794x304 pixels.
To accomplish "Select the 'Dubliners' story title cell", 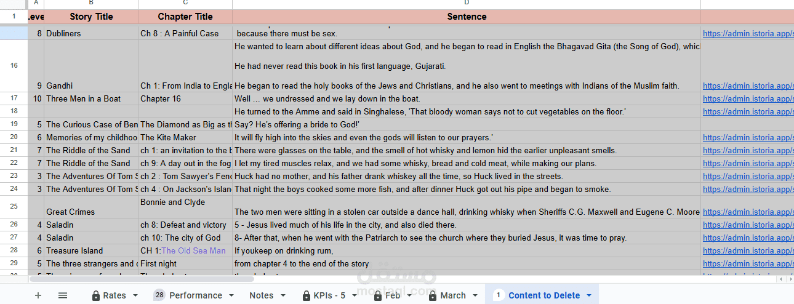I will click(x=91, y=33).
